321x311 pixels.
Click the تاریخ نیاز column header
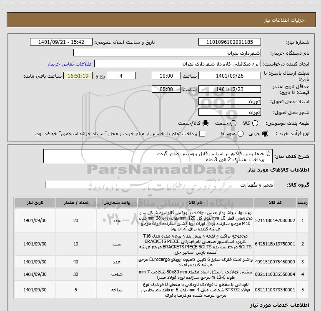[x=35, y=202]
